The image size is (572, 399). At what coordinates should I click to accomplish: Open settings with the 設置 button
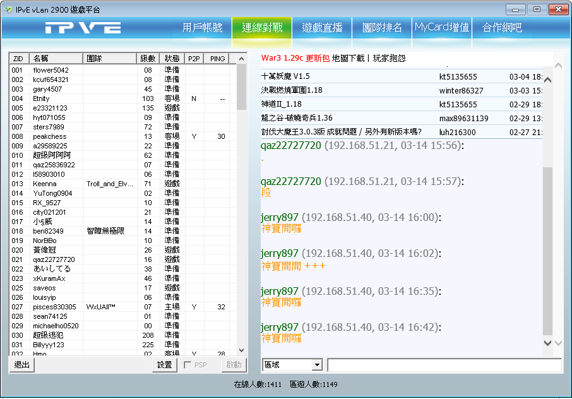click(x=164, y=365)
